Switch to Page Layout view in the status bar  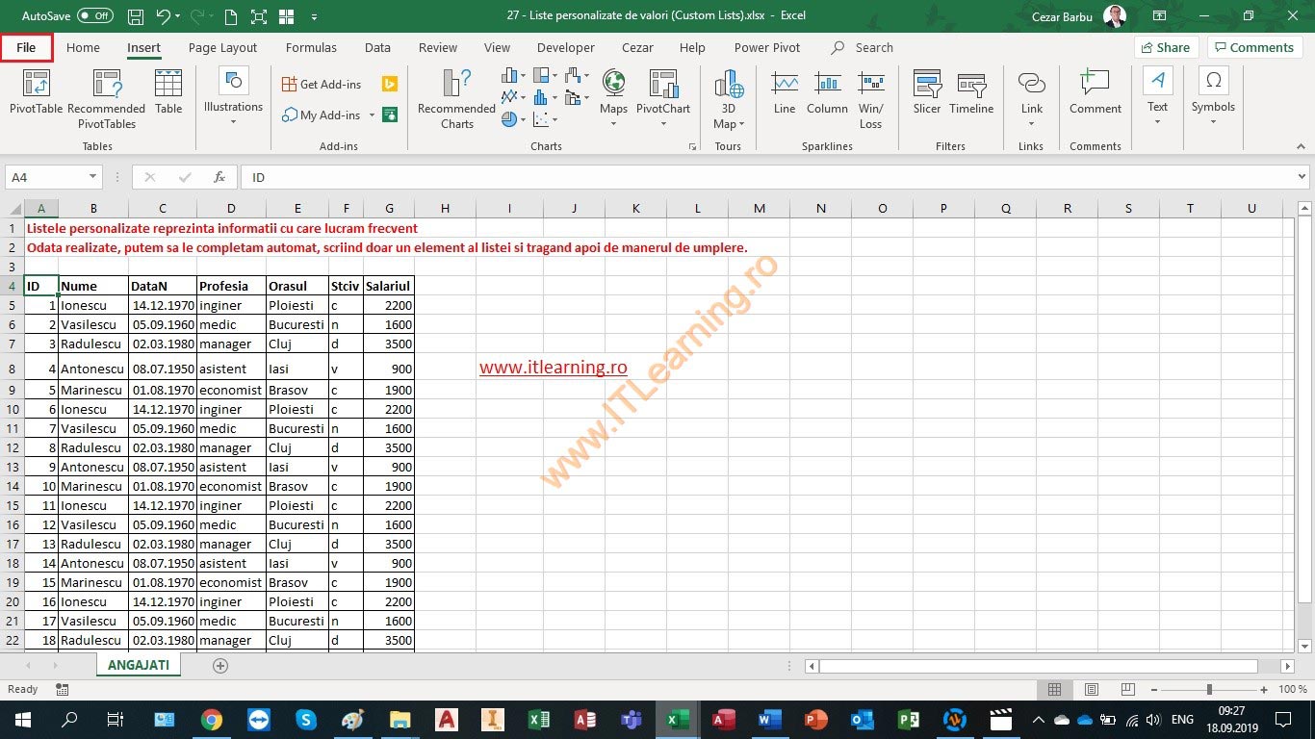tap(1092, 690)
